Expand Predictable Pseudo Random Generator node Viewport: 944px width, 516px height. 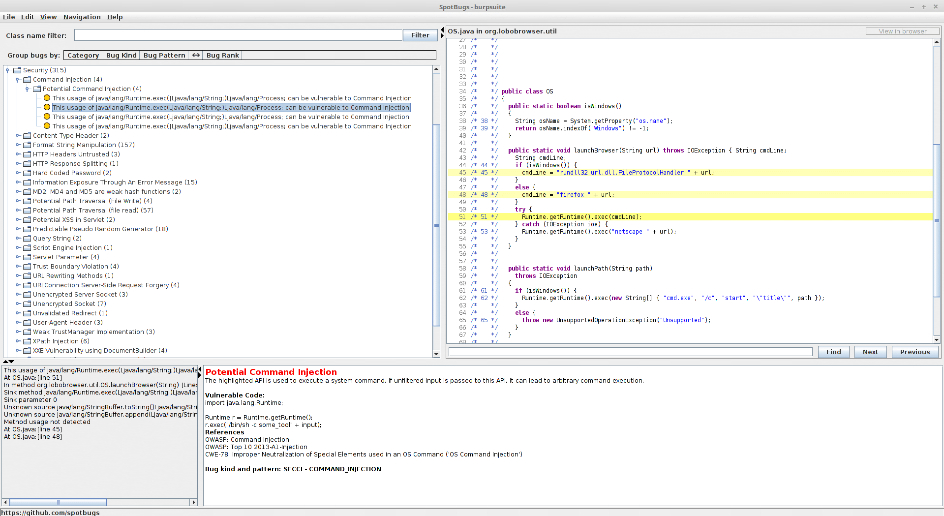coord(17,229)
